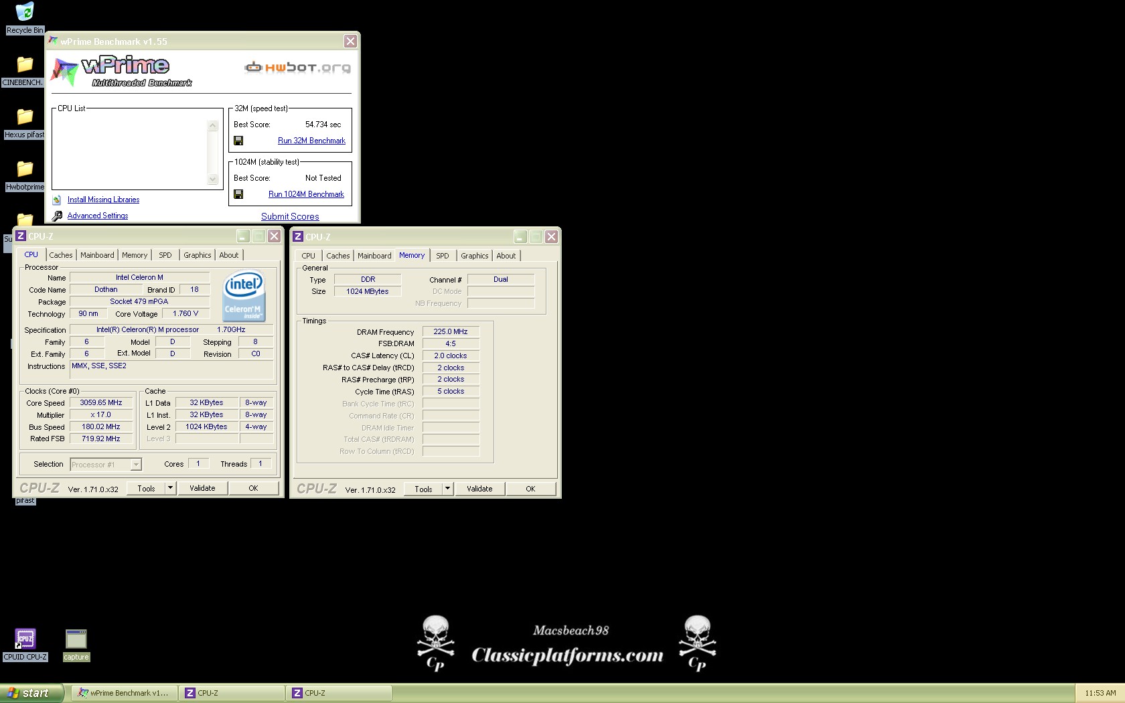Close the wPrime Benchmark window
Image resolution: width=1125 pixels, height=703 pixels.
click(x=350, y=41)
